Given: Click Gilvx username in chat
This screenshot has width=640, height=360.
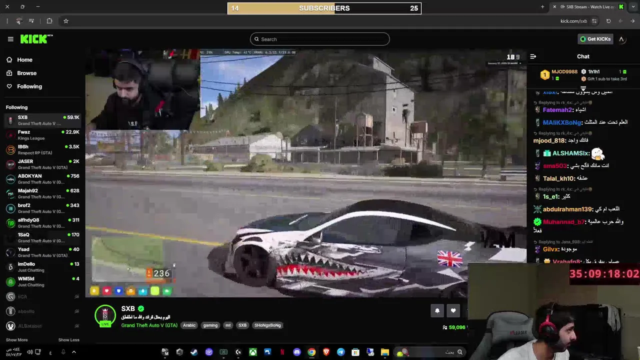Looking at the screenshot, I should click(x=551, y=249).
